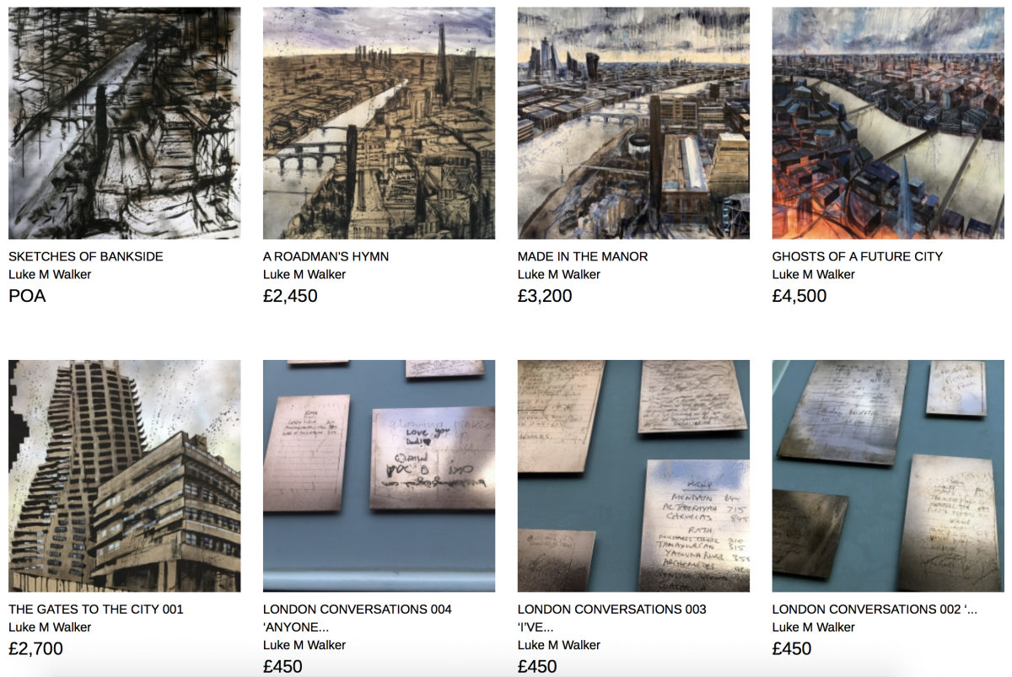
Task: Open London Conversations 004 artwork photo
Action: [379, 476]
